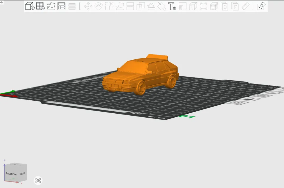The height and width of the screenshot is (188, 284).
Task: Select the Move tool with four arrows
Action: (88, 6)
